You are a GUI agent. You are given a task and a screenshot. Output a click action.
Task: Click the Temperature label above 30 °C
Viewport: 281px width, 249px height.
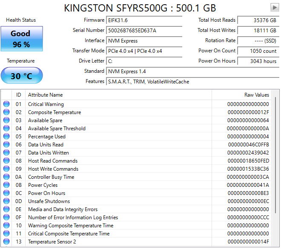pyautogui.click(x=21, y=61)
